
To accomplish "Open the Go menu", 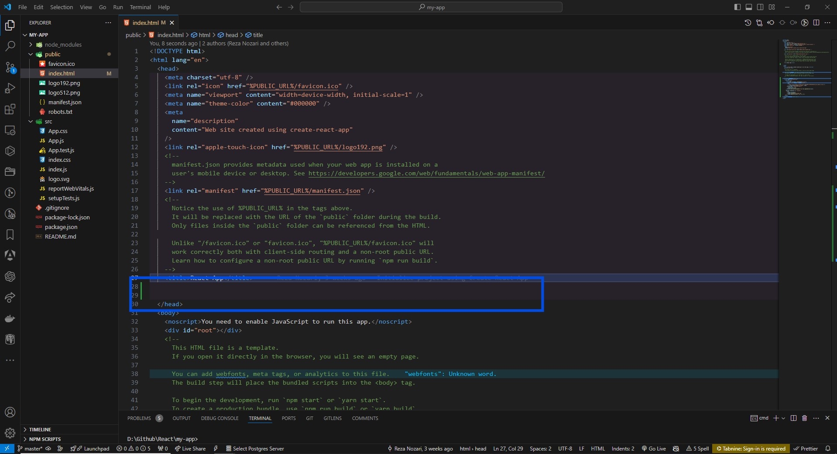I will (103, 7).
